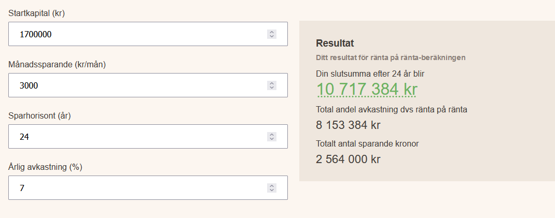Decrease the Startkapital value with down arrow
The image size is (555, 218).
coord(271,36)
